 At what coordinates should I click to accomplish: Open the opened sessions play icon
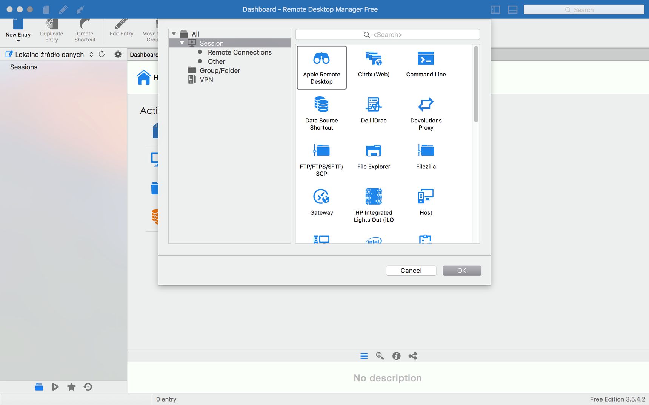click(55, 387)
